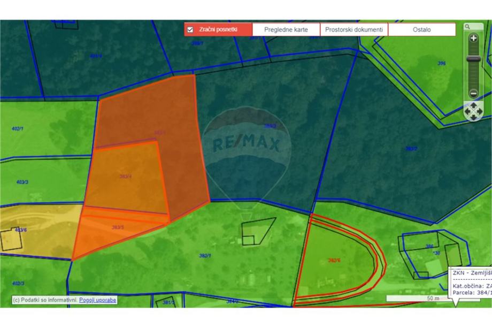This screenshot has width=492, height=328.
Task: Switch to Prostorski dokumenti tab
Action: click(354, 30)
